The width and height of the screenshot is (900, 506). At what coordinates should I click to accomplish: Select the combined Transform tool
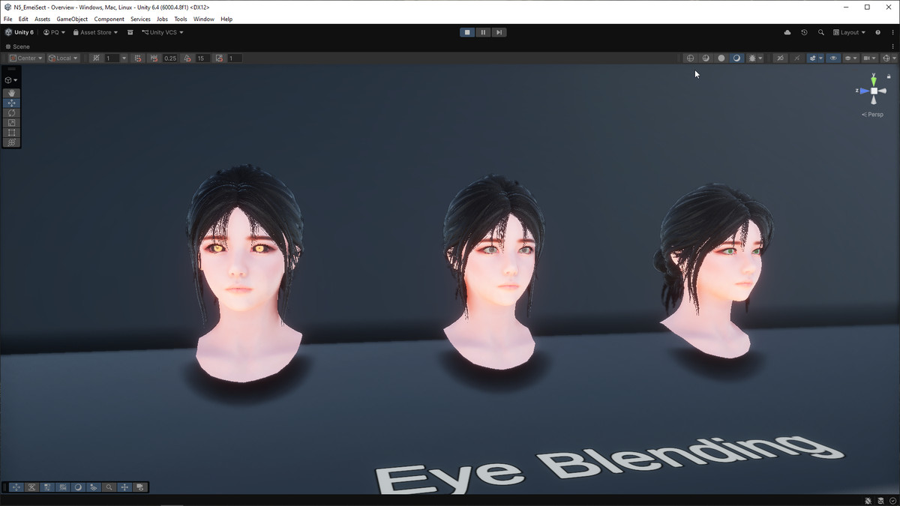pyautogui.click(x=11, y=142)
